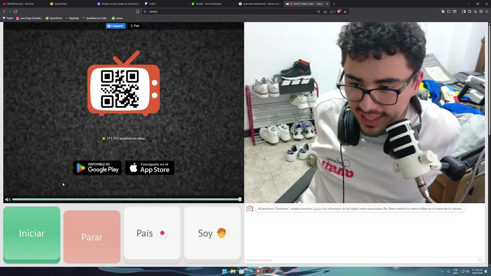The width and height of the screenshot is (491, 276).
Task: Open Brave Shields lion icon
Action: point(339,11)
